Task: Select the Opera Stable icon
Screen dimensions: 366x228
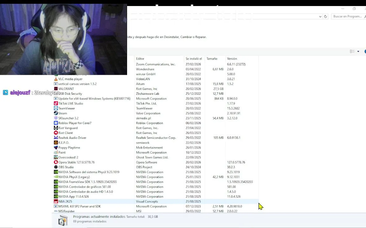Action: click(56, 162)
